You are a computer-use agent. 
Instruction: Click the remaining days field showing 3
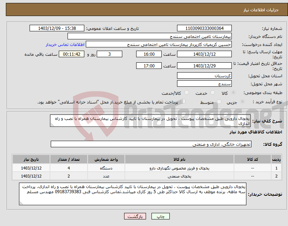click(110, 54)
